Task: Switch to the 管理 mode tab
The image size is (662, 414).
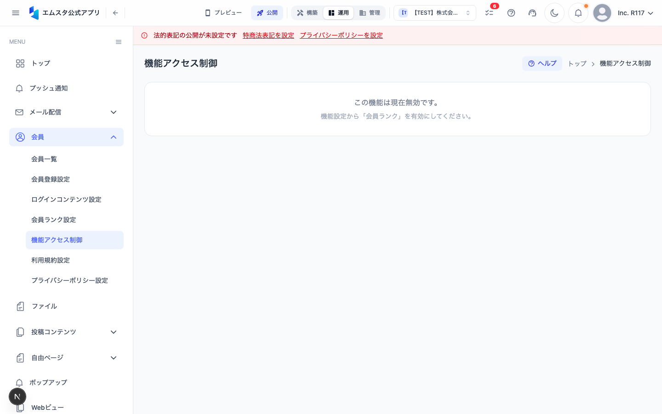Action: pos(370,13)
